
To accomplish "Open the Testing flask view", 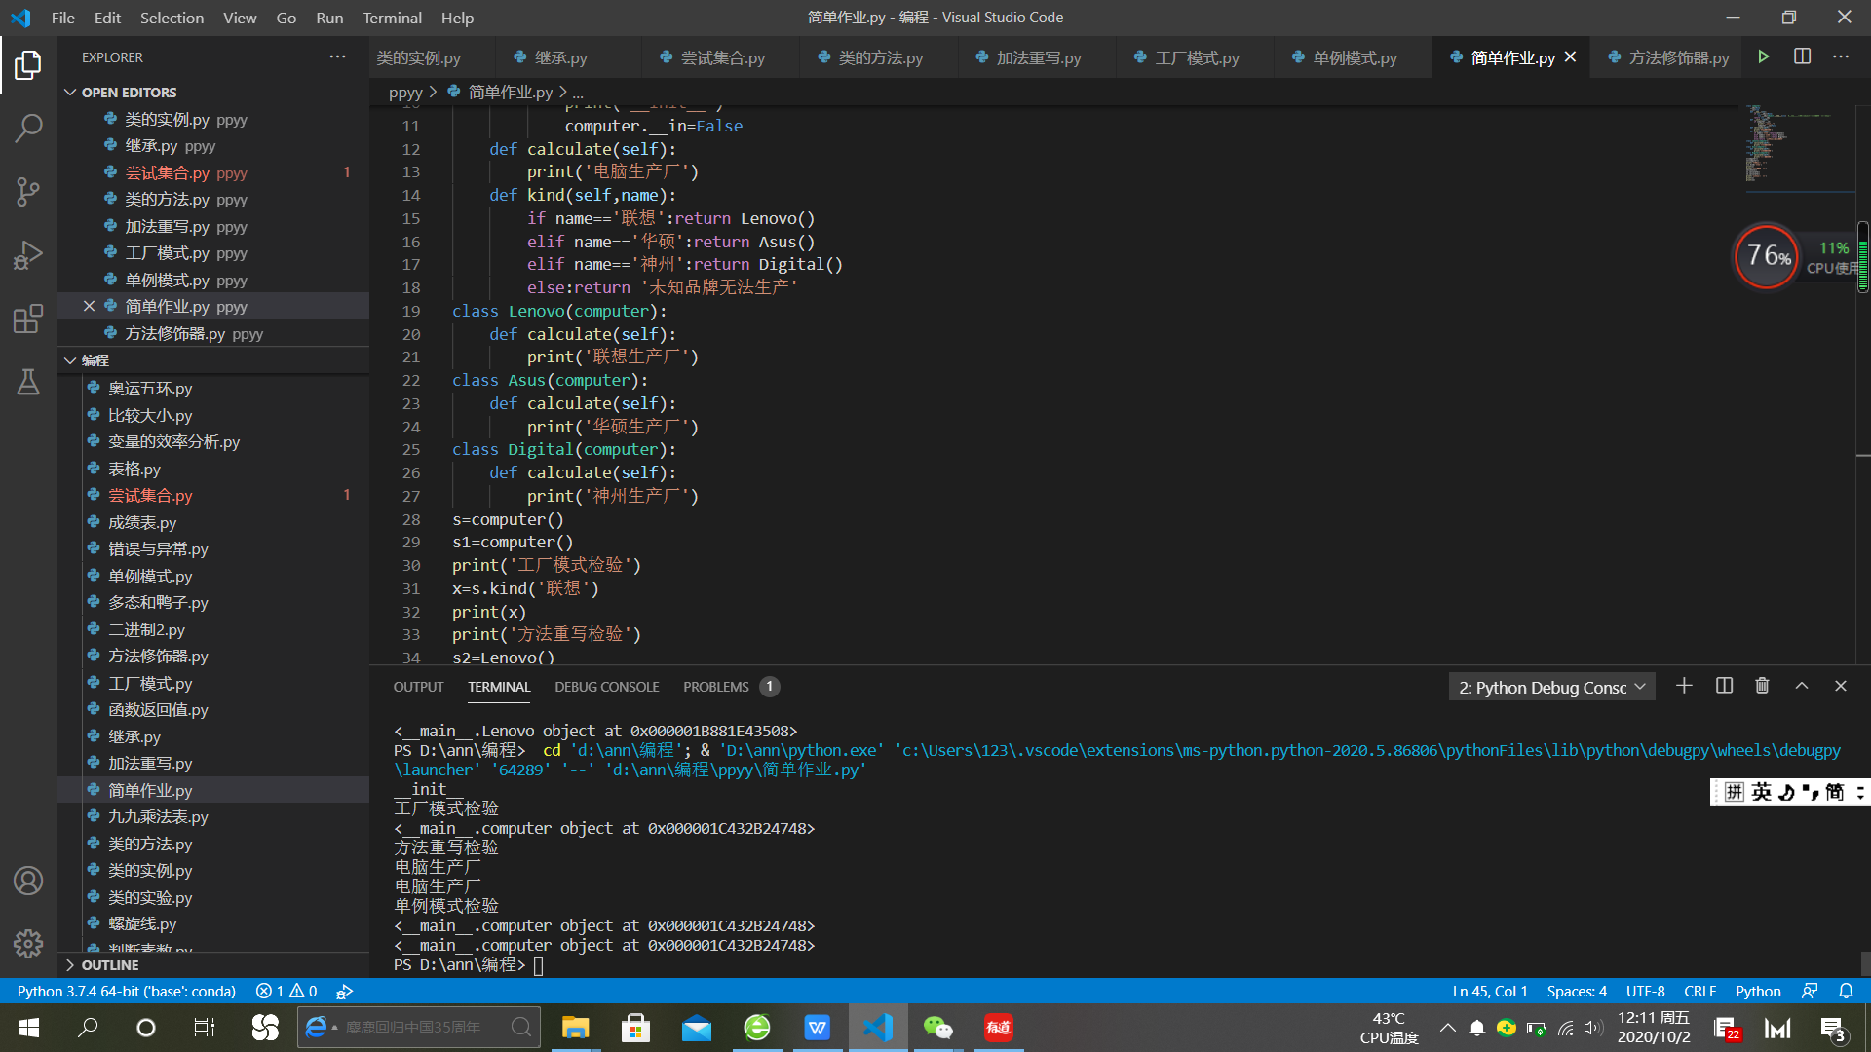I will [28, 382].
